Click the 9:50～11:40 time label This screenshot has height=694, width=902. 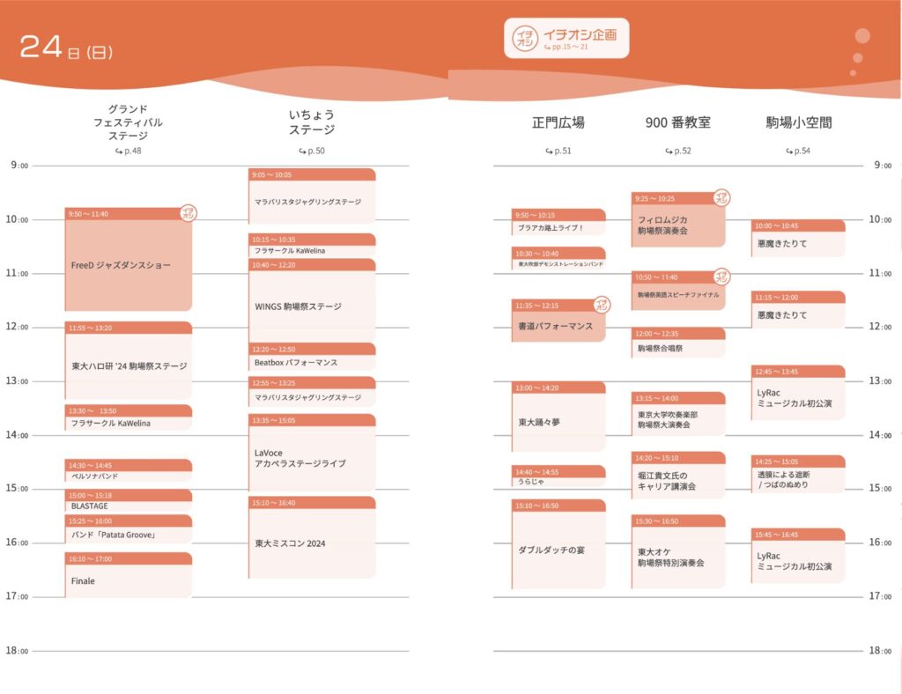[x=88, y=214]
